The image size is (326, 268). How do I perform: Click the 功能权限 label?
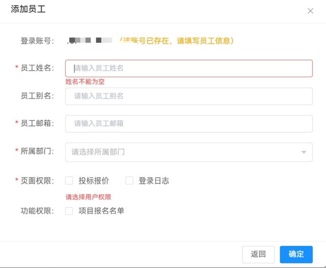point(37,211)
